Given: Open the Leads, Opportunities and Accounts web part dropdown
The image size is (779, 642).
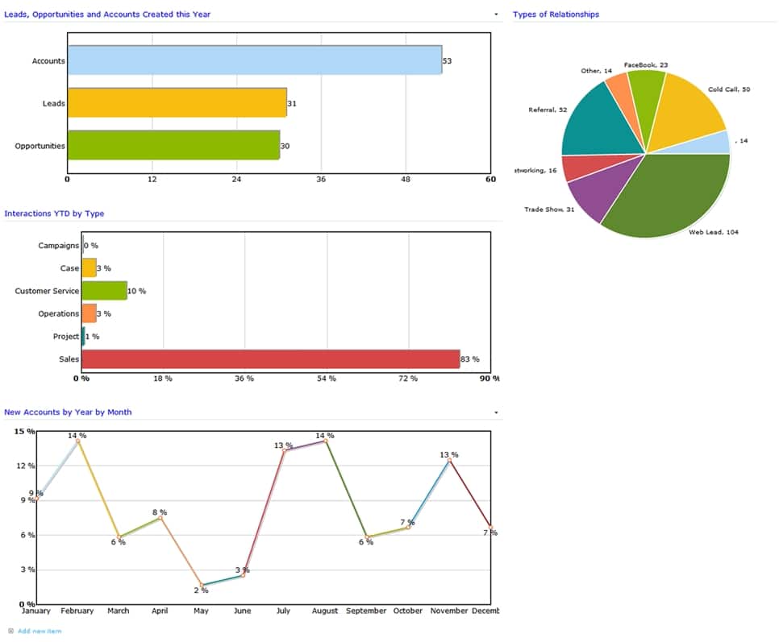Looking at the screenshot, I should click(495, 14).
